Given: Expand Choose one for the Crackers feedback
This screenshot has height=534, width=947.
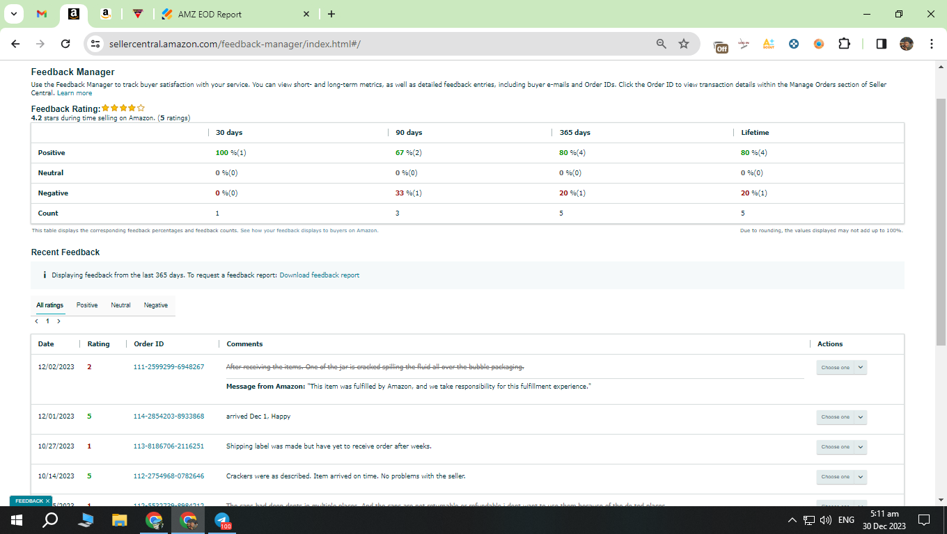Looking at the screenshot, I should [x=841, y=477].
